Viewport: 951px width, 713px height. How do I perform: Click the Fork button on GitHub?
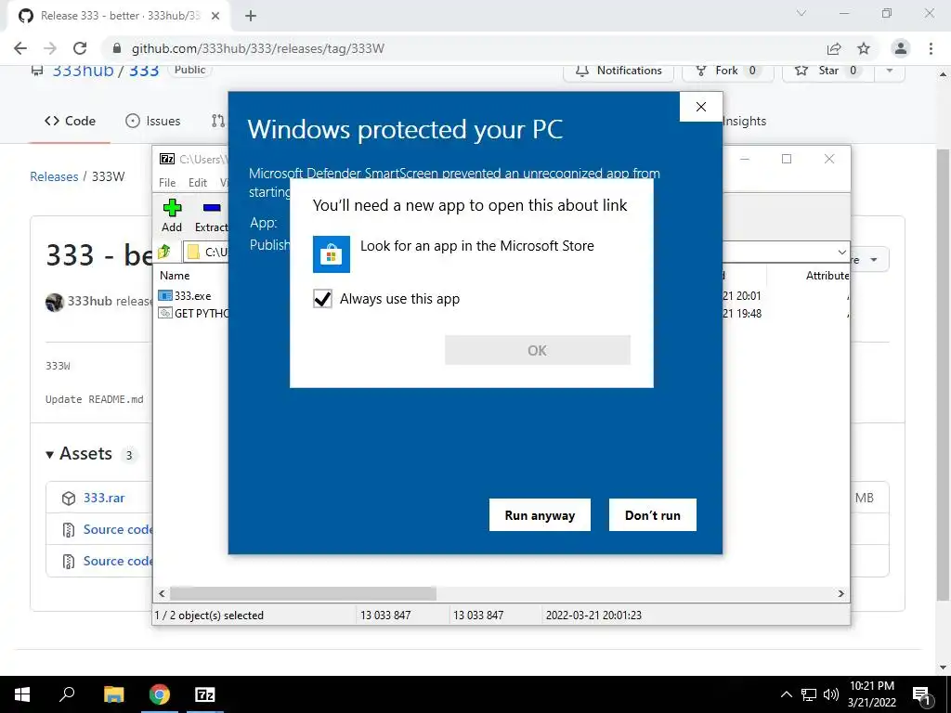click(x=728, y=71)
